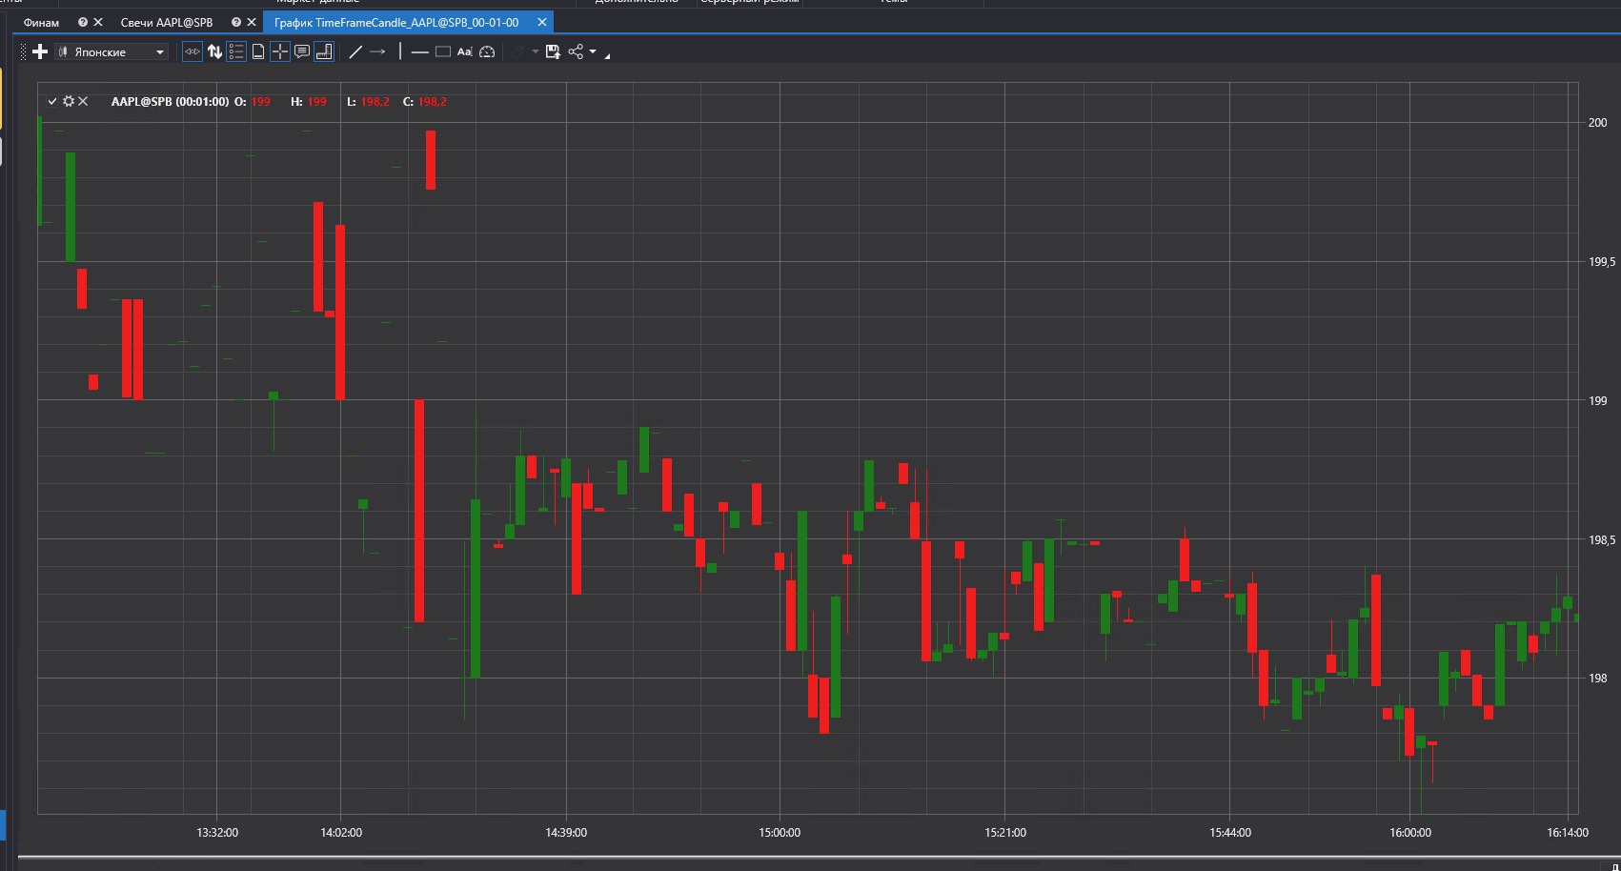Toggle the auto-scroll horizontal arrows button
The width and height of the screenshot is (1621, 871).
tap(192, 51)
